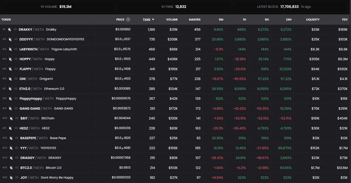Click the Uniswap icon in DRAKKY row
The width and height of the screenshot is (351, 183).
coord(10,30)
